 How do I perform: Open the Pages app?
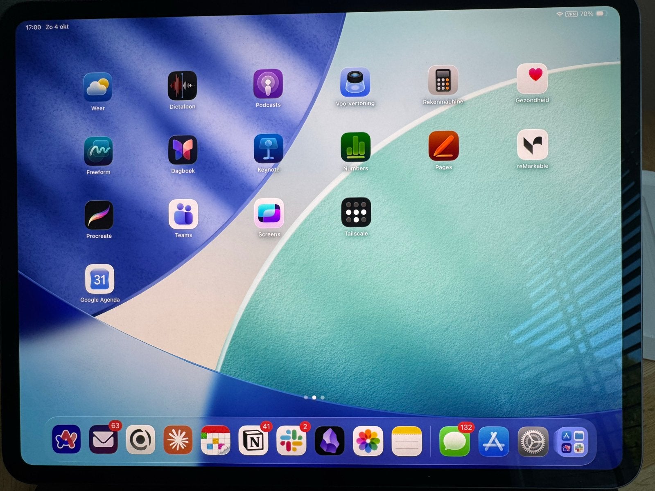coord(443,146)
